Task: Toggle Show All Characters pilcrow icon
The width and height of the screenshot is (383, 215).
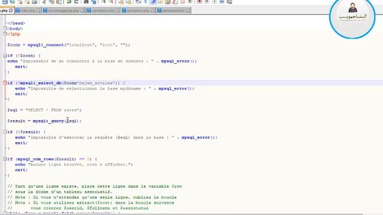Action: [x=145, y=2]
